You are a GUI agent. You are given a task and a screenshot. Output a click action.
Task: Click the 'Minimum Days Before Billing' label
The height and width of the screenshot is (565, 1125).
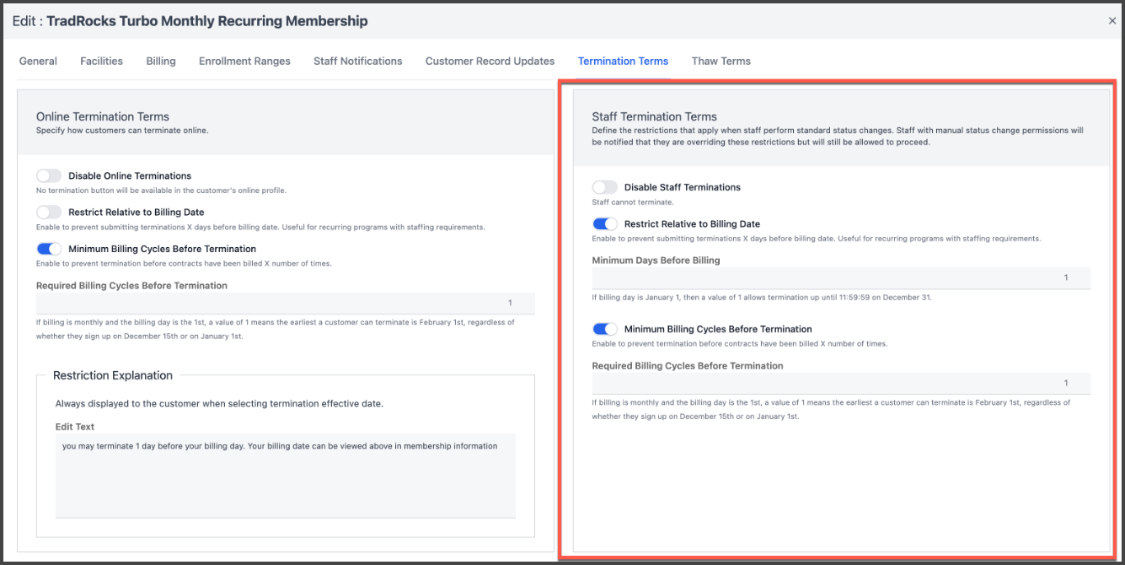pos(656,261)
